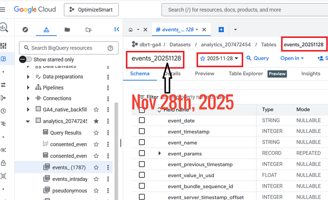The width and height of the screenshot is (328, 200).
Task: Expand Data preparations node
Action: pyautogui.click(x=28, y=77)
